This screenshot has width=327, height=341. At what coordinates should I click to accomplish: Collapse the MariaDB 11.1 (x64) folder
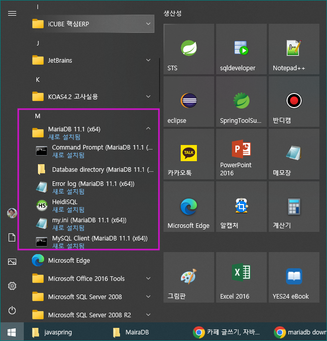pyautogui.click(x=92, y=133)
